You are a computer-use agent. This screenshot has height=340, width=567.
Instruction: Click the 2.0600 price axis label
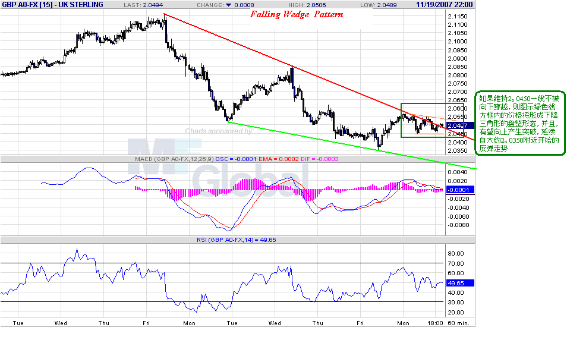point(458,109)
